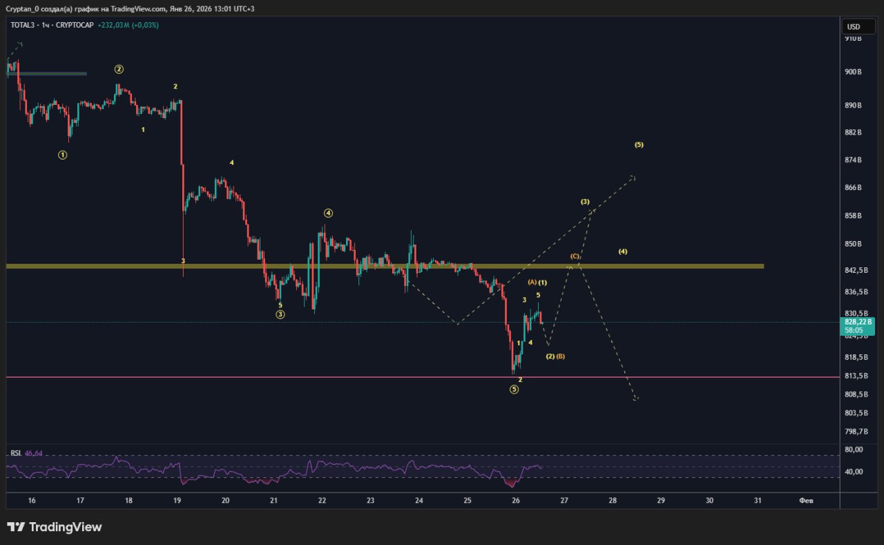Screen dimensions: 884x545
Task: Click the orange (C) wave label
Action: pyautogui.click(x=575, y=256)
